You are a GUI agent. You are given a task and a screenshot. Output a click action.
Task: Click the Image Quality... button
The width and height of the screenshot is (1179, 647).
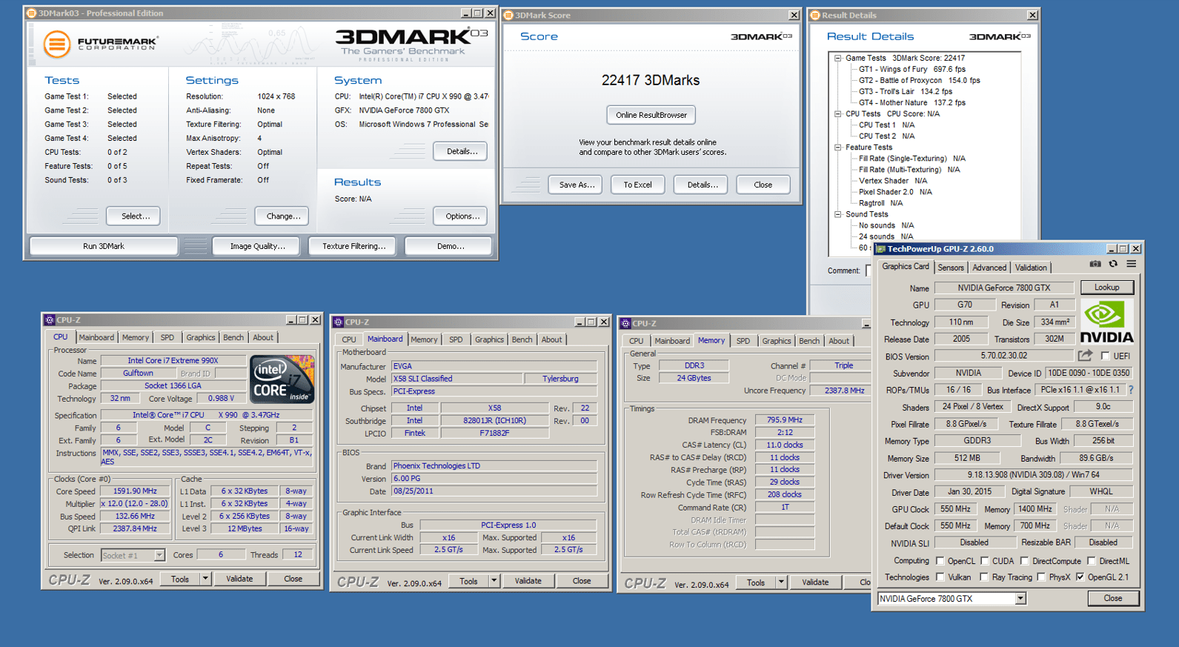(257, 246)
